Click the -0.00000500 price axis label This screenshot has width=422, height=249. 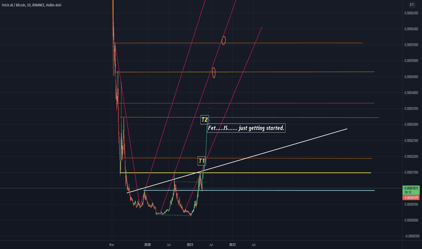(412, 236)
